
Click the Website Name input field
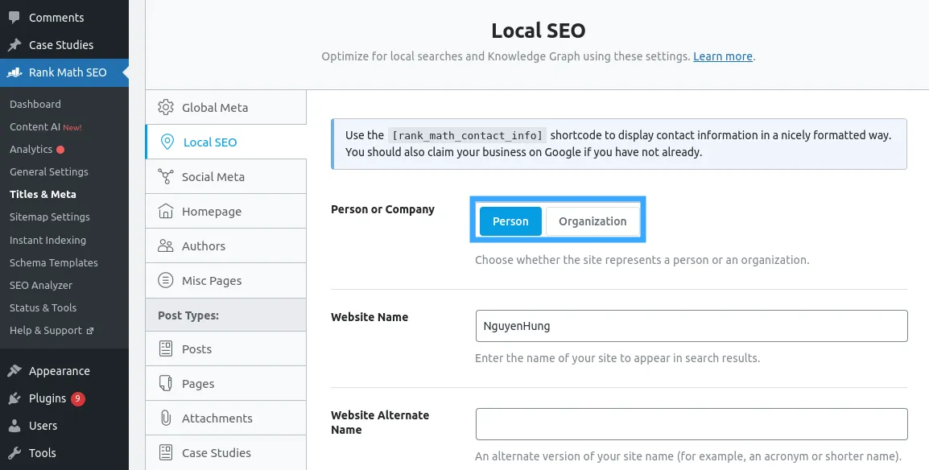click(x=692, y=326)
